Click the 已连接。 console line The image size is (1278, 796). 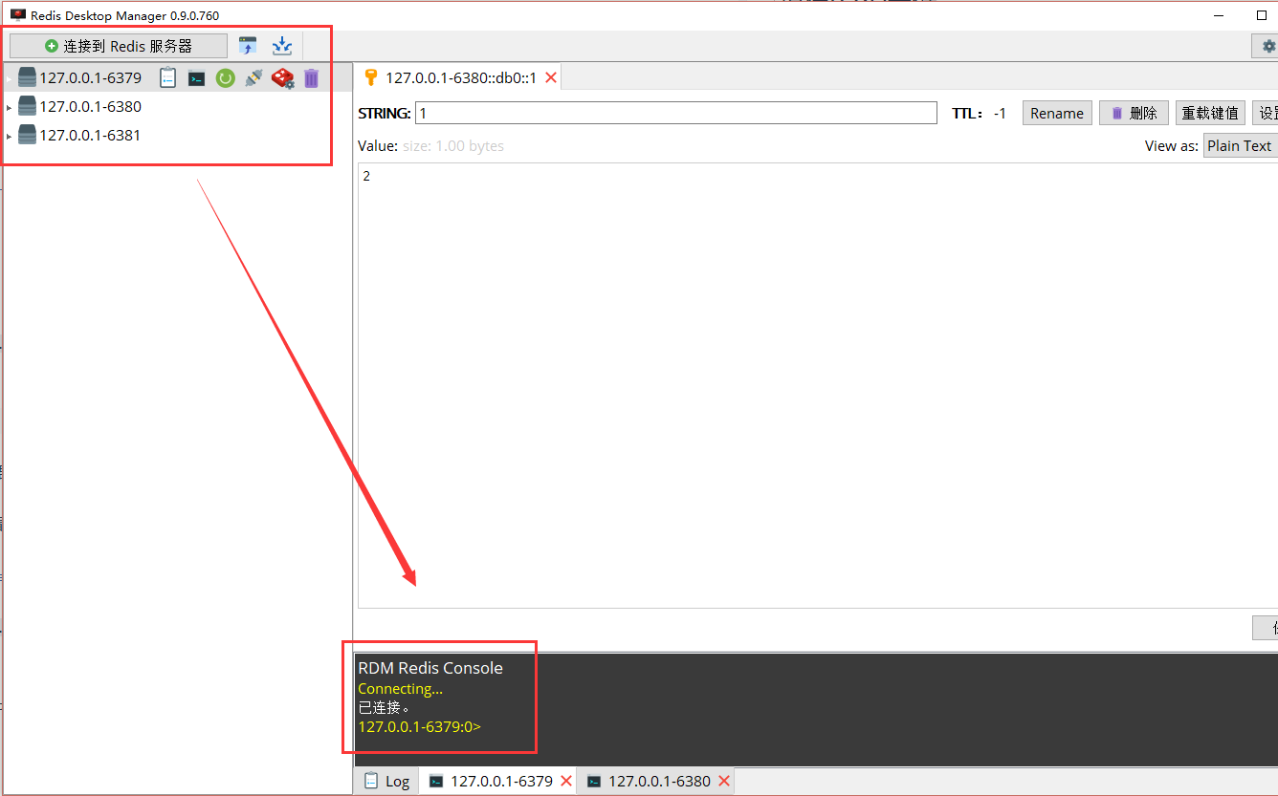tap(384, 708)
